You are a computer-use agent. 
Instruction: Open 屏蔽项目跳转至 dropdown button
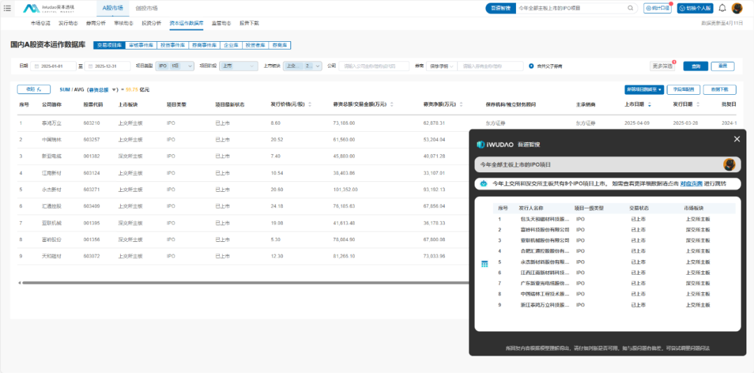644,89
